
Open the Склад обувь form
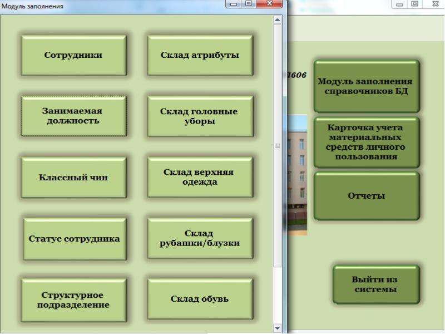coord(200,299)
